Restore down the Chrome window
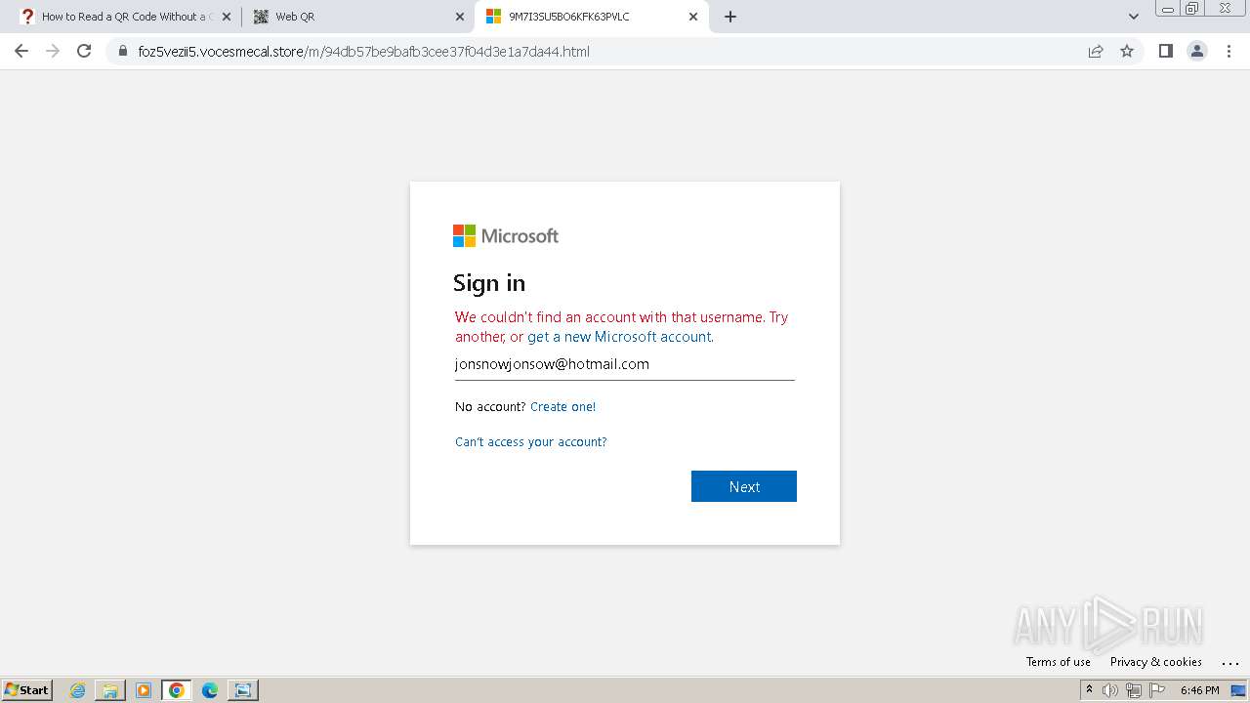This screenshot has width=1250, height=703. pos(1192,9)
